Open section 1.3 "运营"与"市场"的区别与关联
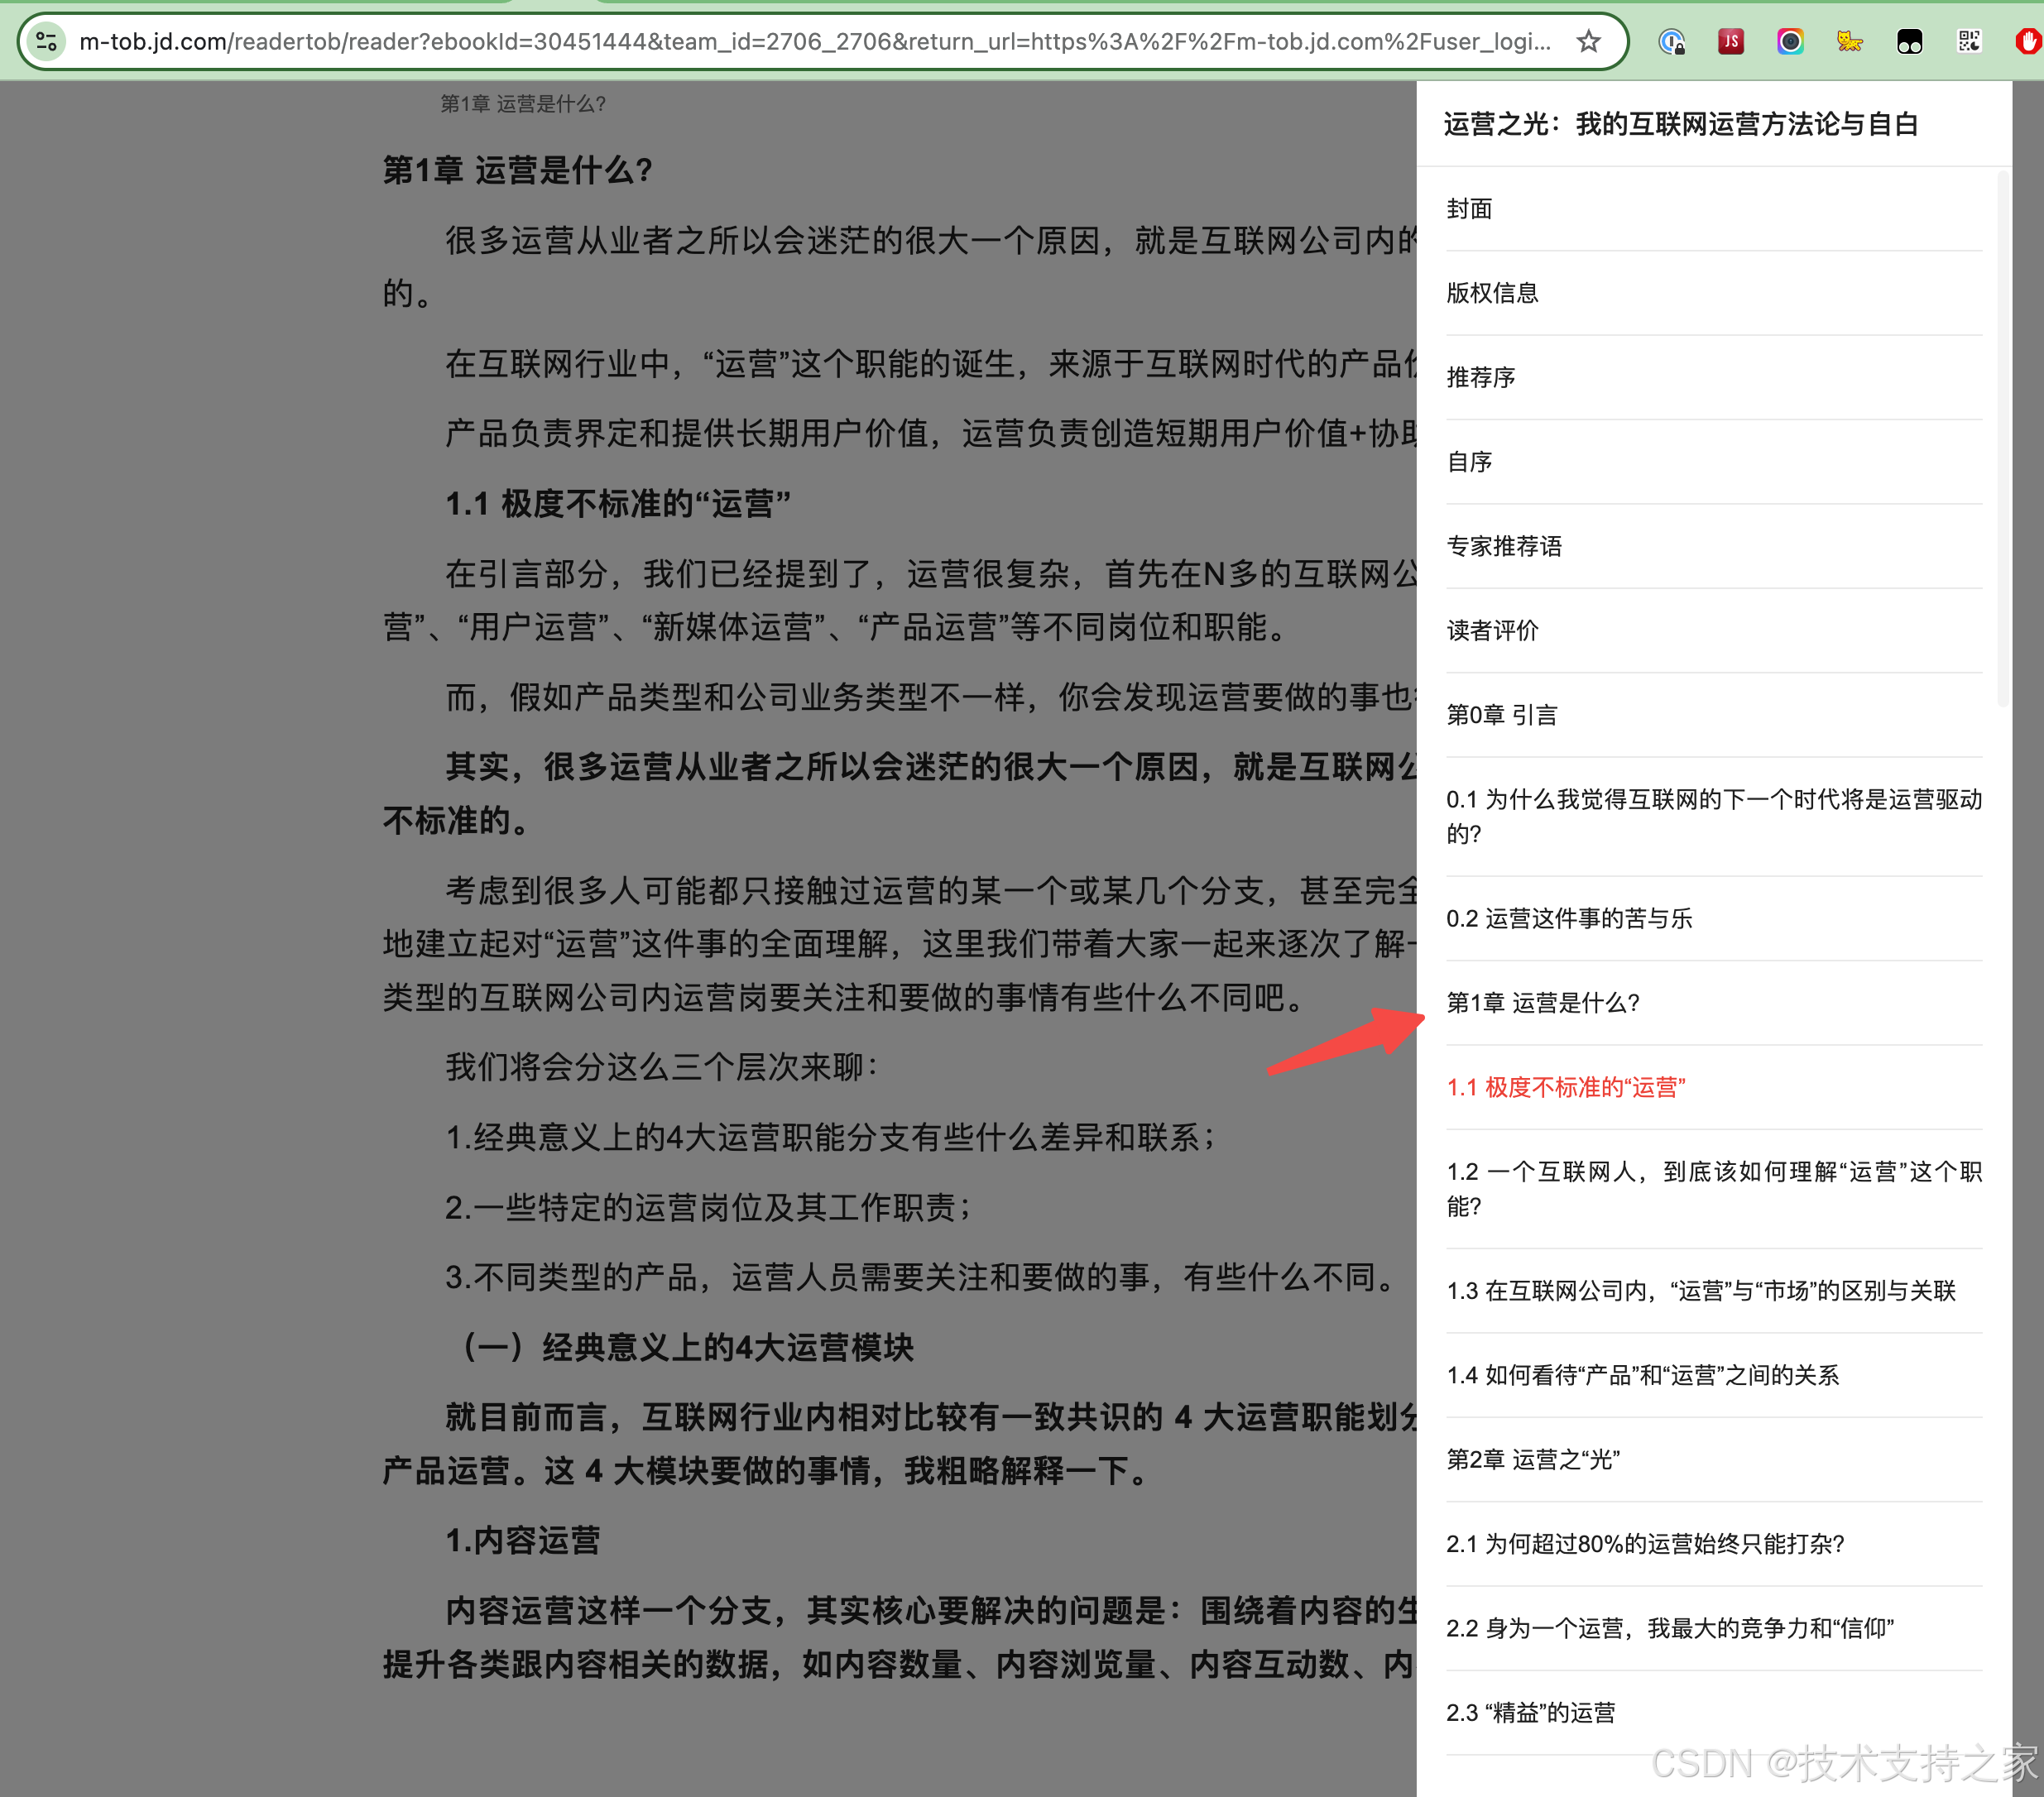The image size is (2044, 1797). pos(1700,1290)
